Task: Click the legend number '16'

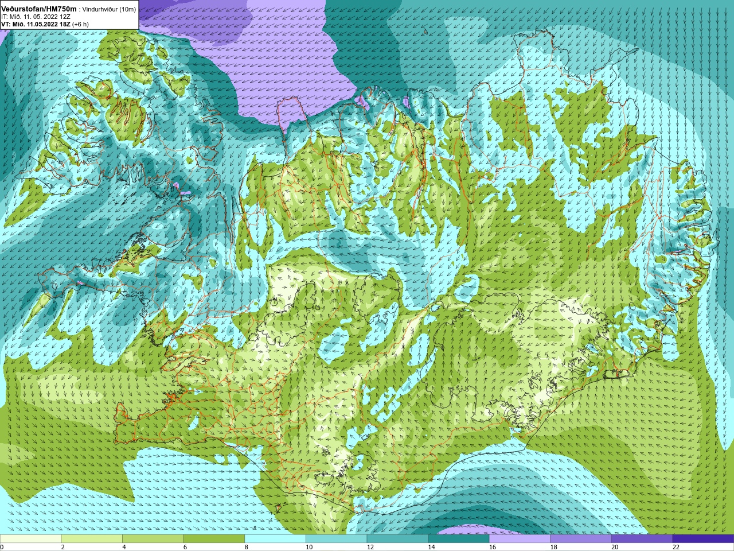Action: pyautogui.click(x=493, y=547)
